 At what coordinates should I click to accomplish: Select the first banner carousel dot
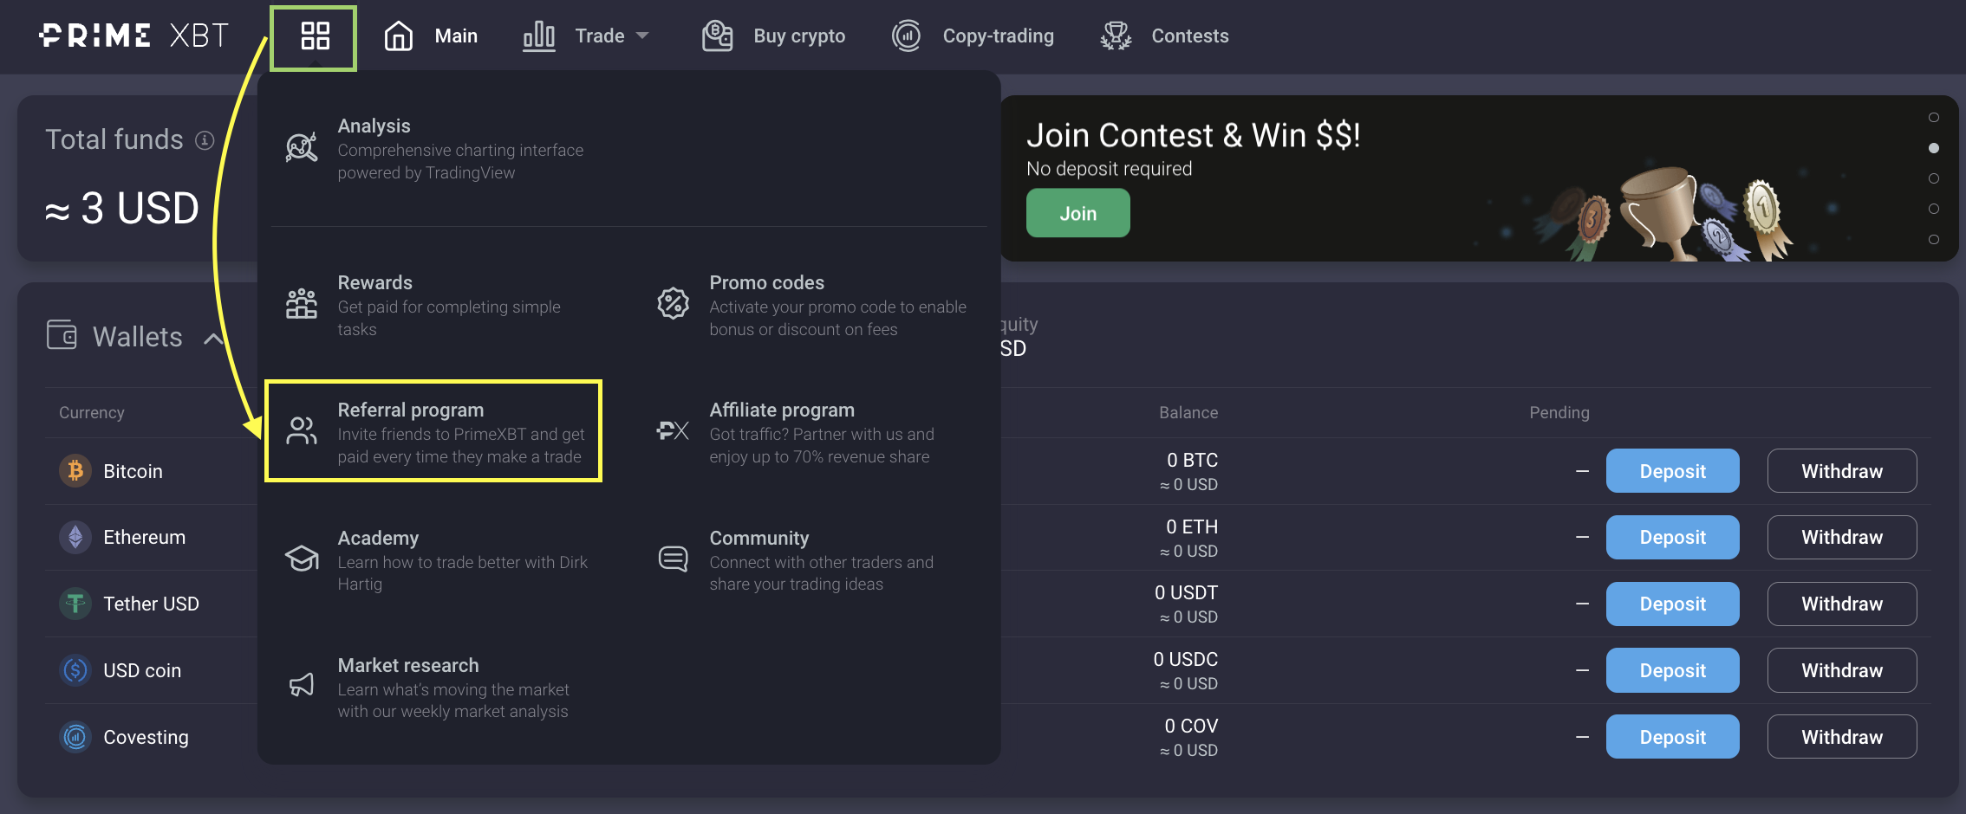pyautogui.click(x=1933, y=118)
